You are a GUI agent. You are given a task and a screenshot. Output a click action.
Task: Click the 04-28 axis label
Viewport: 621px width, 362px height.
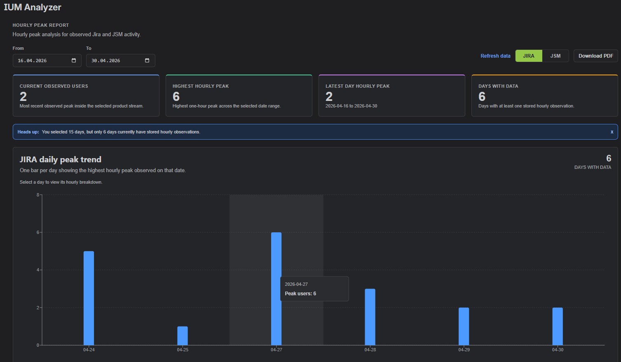370,350
